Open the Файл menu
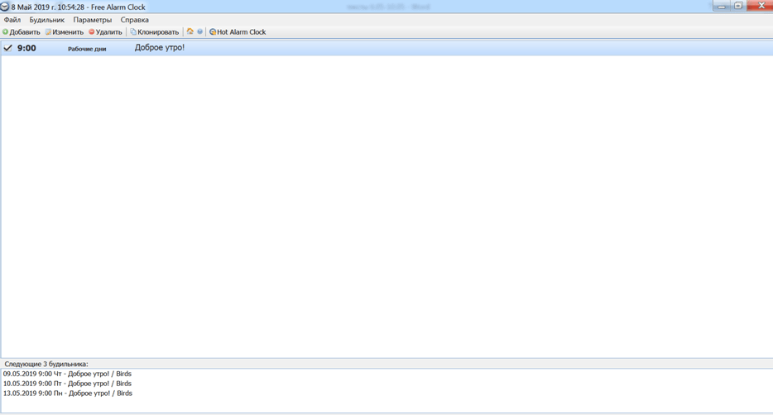The width and height of the screenshot is (773, 415). pos(12,20)
